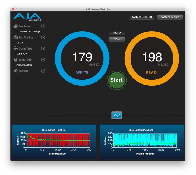Viewport: 196px width, 175px height.
Task: Select the 10bit YUV codec value
Action: (22, 54)
